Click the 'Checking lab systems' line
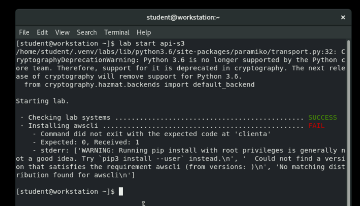This screenshot has width=360, height=206. (69, 118)
